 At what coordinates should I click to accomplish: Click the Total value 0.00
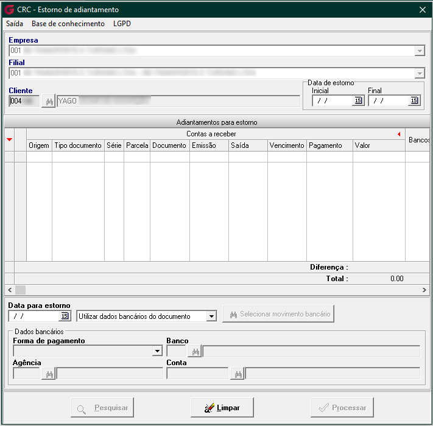tap(396, 279)
